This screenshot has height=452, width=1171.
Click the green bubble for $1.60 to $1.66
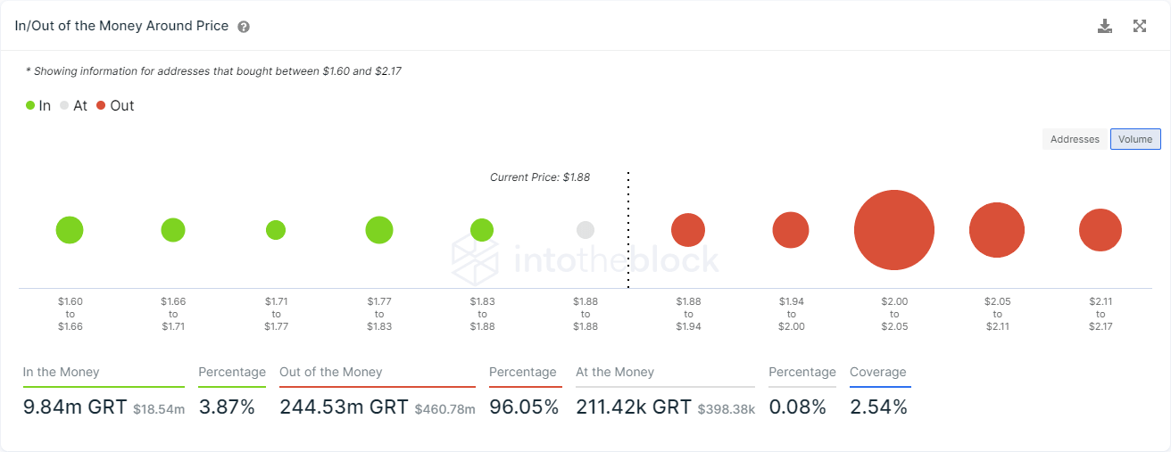coord(70,230)
